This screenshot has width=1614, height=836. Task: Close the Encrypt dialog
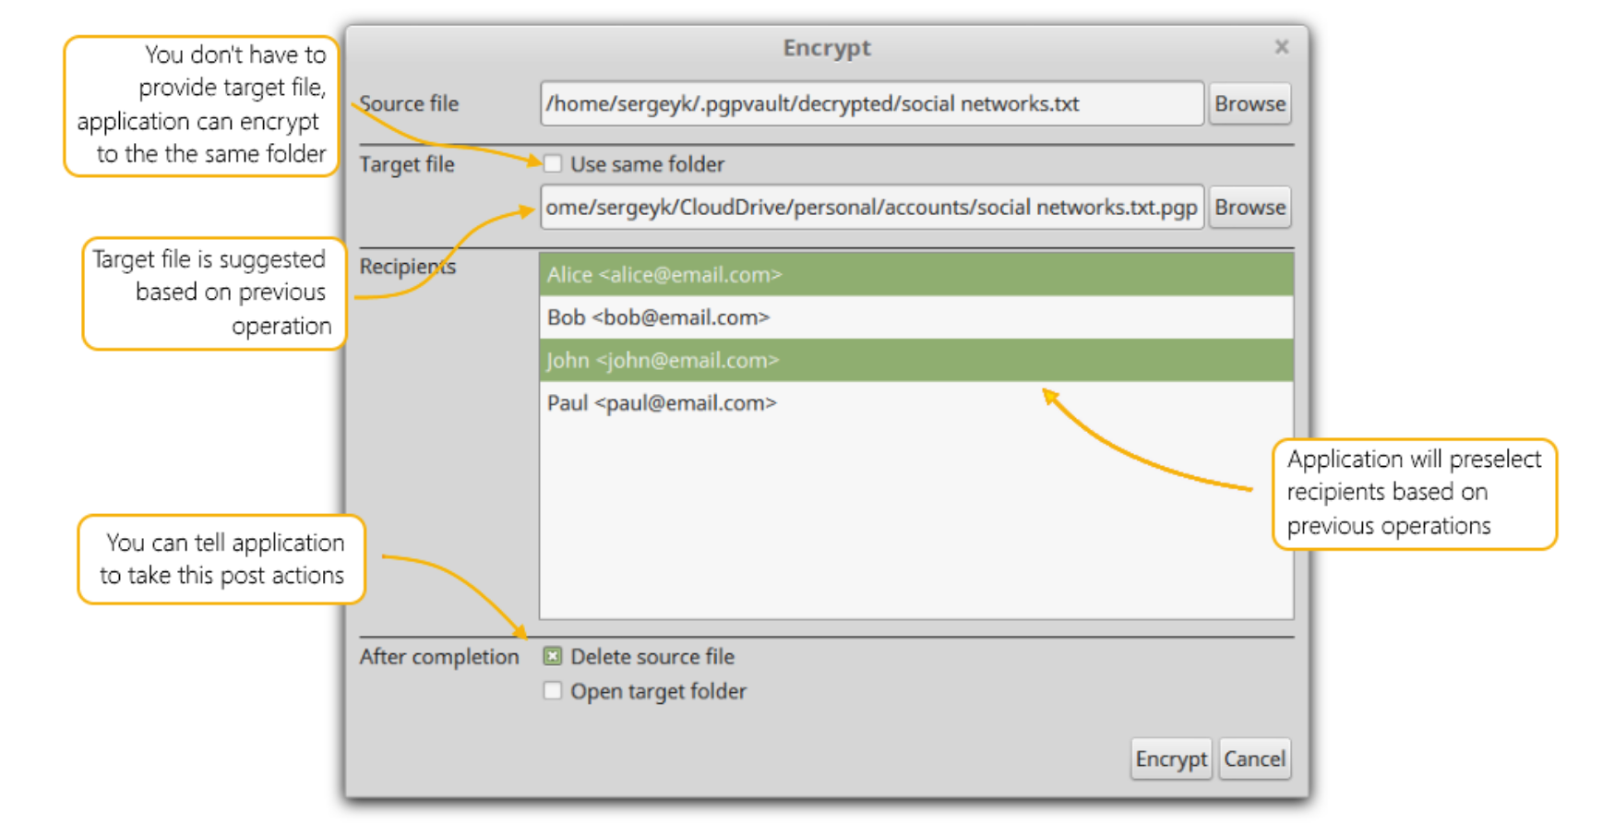[1282, 47]
